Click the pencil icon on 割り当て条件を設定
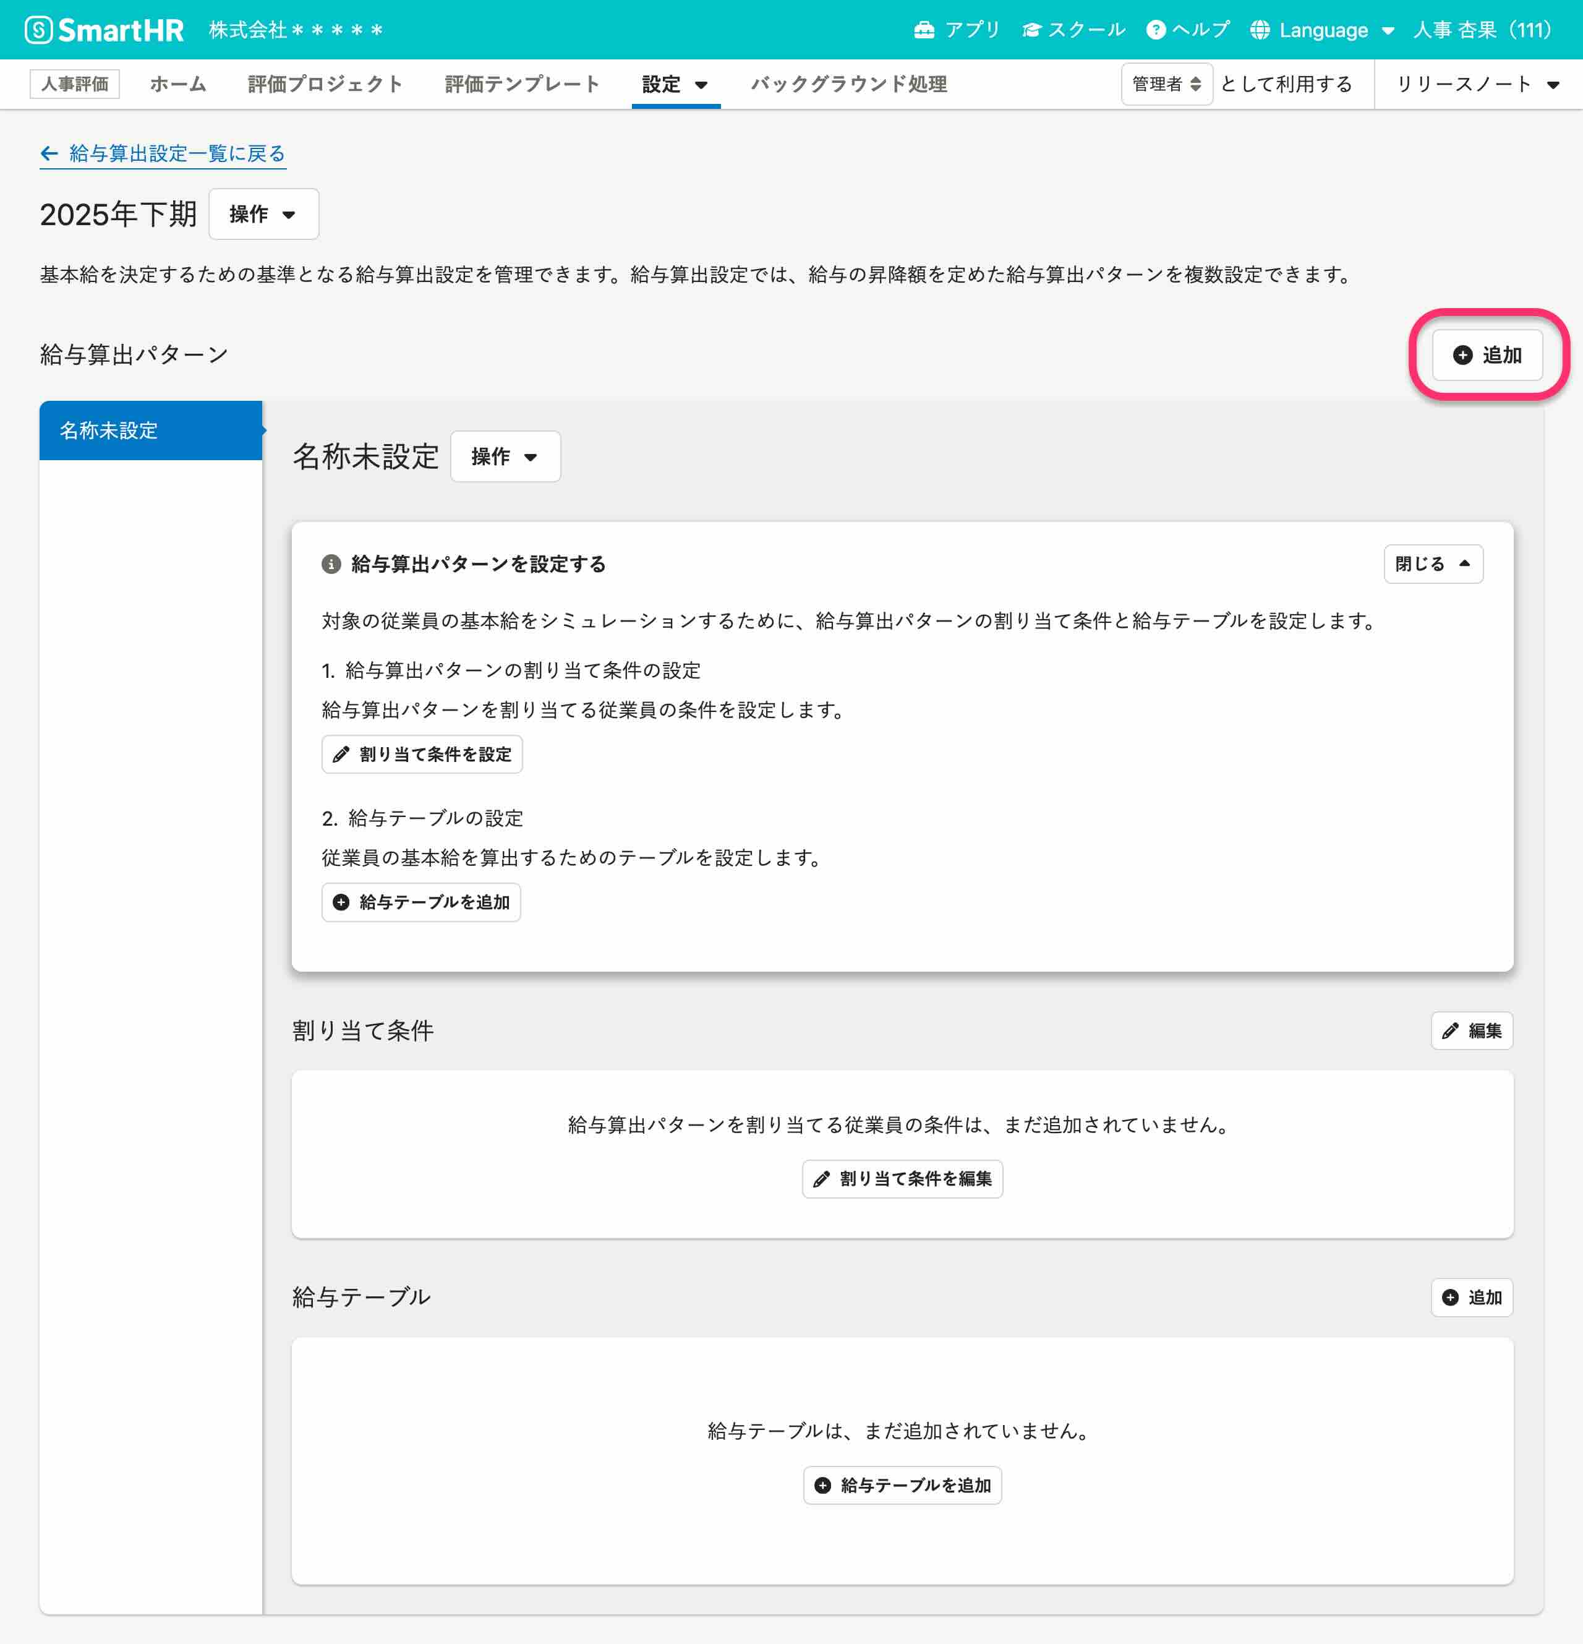The height and width of the screenshot is (1644, 1583). click(341, 755)
